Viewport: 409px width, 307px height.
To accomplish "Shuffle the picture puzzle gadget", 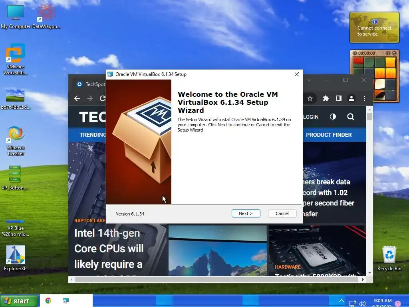I will point(394,53).
